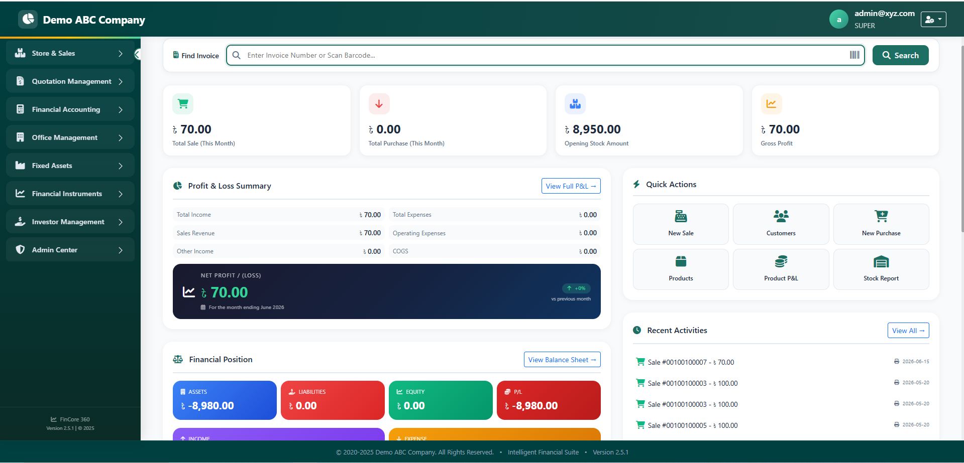Click View Full P&L link

[571, 186]
